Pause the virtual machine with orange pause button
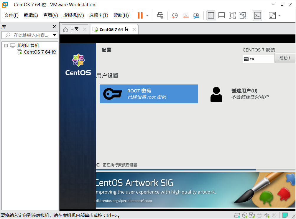296x219 pixels. point(140,16)
